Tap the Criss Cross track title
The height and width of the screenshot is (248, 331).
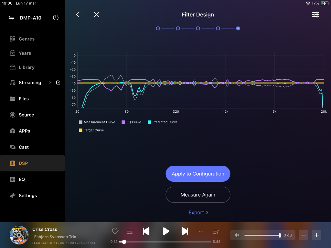(45, 229)
